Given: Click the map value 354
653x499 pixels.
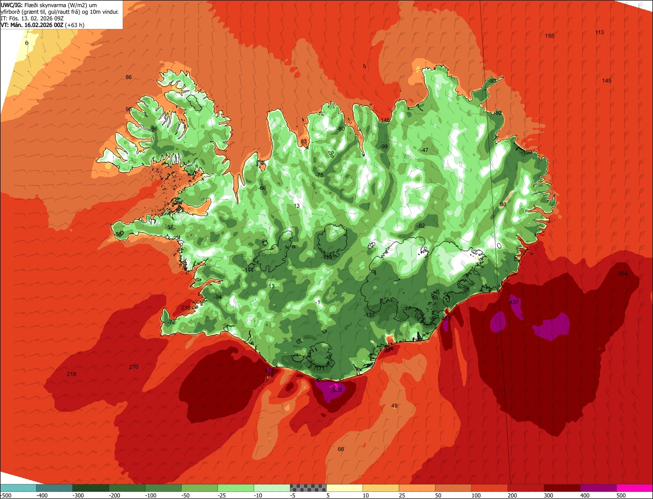Looking at the screenshot, I should [x=623, y=273].
